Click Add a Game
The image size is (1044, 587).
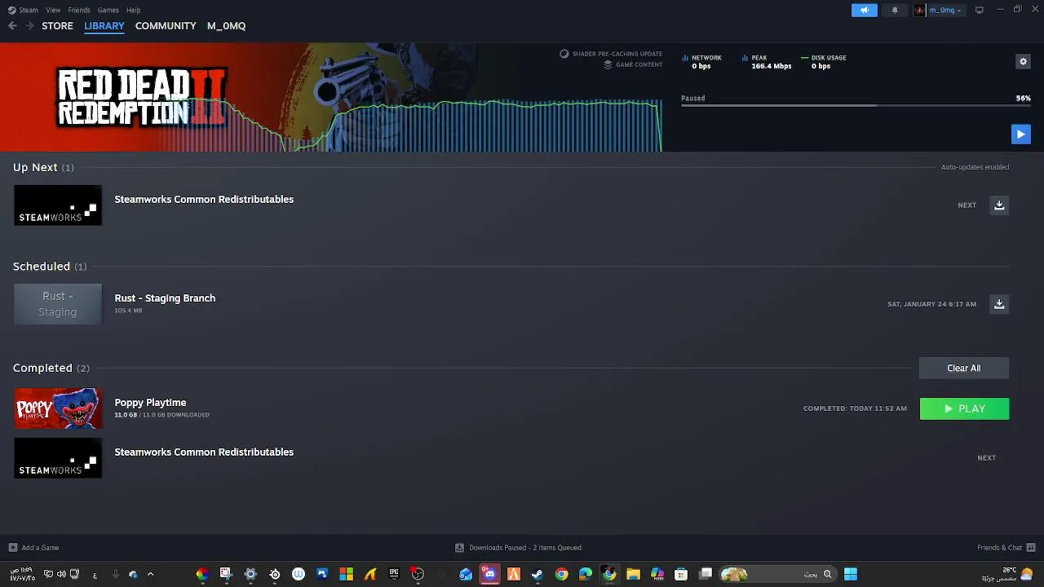click(33, 548)
